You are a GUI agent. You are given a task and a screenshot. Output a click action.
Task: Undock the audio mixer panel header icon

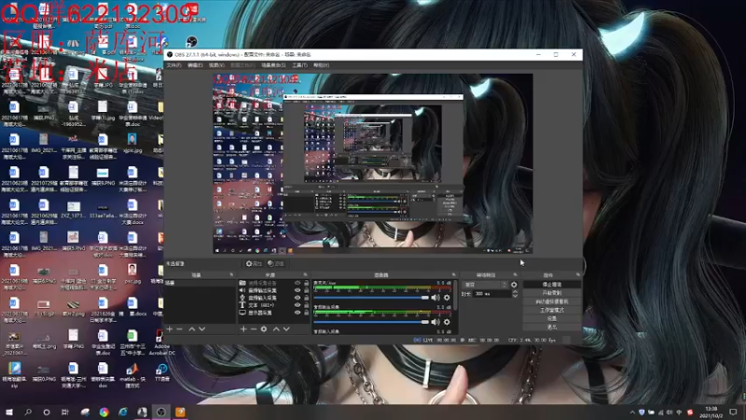453,274
